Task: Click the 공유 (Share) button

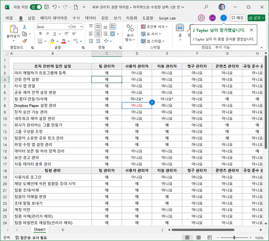Action: coord(256,18)
